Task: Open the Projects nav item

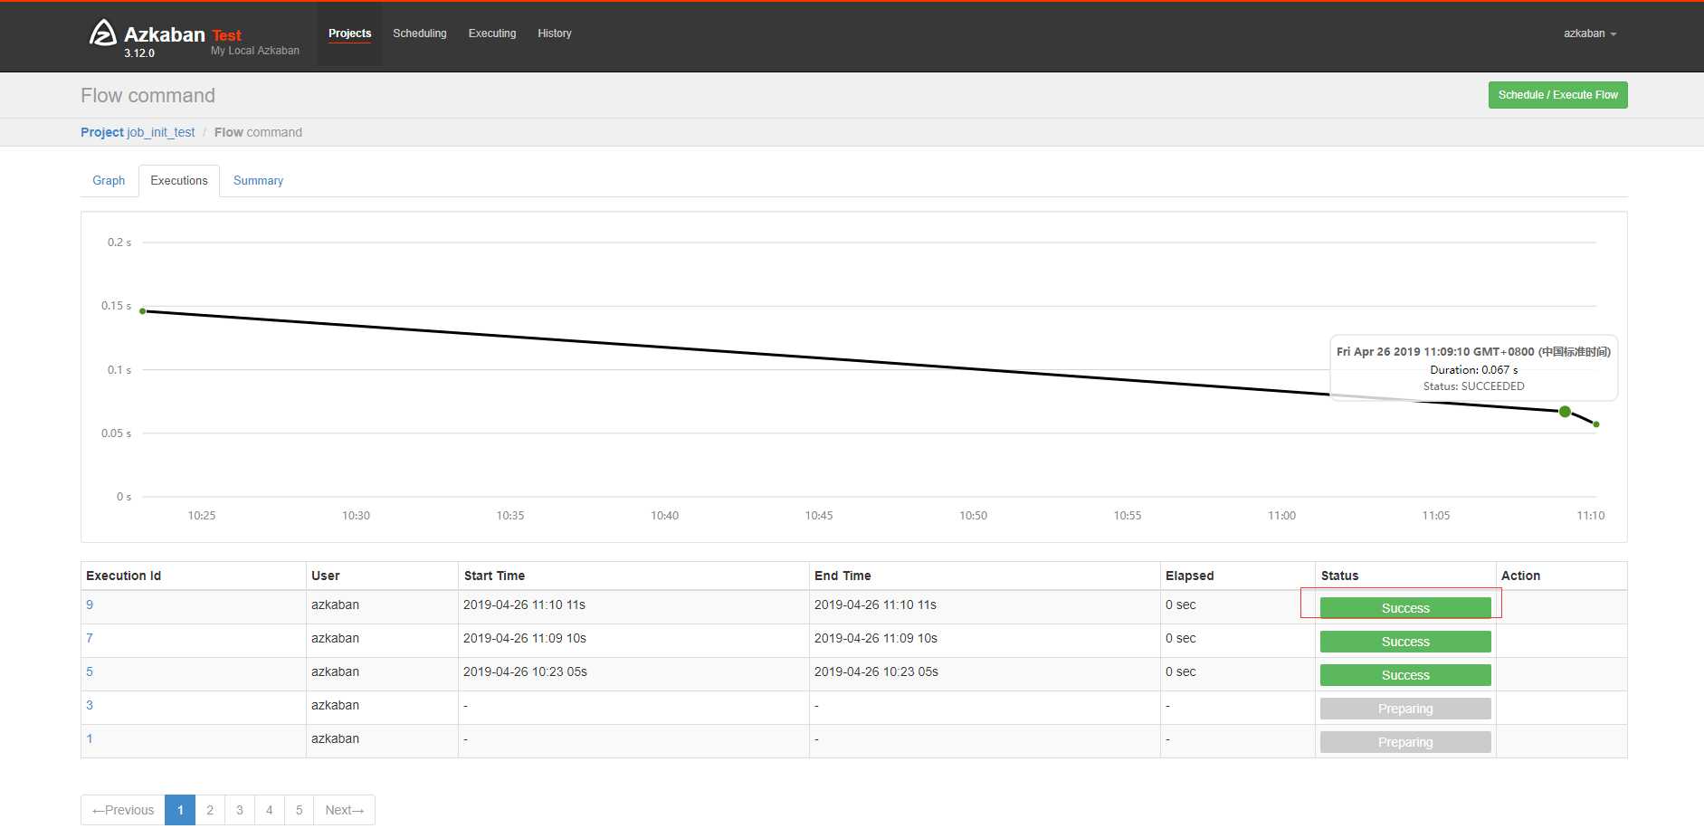Action: coord(349,33)
